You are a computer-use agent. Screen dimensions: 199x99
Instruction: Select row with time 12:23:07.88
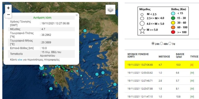[162, 89]
